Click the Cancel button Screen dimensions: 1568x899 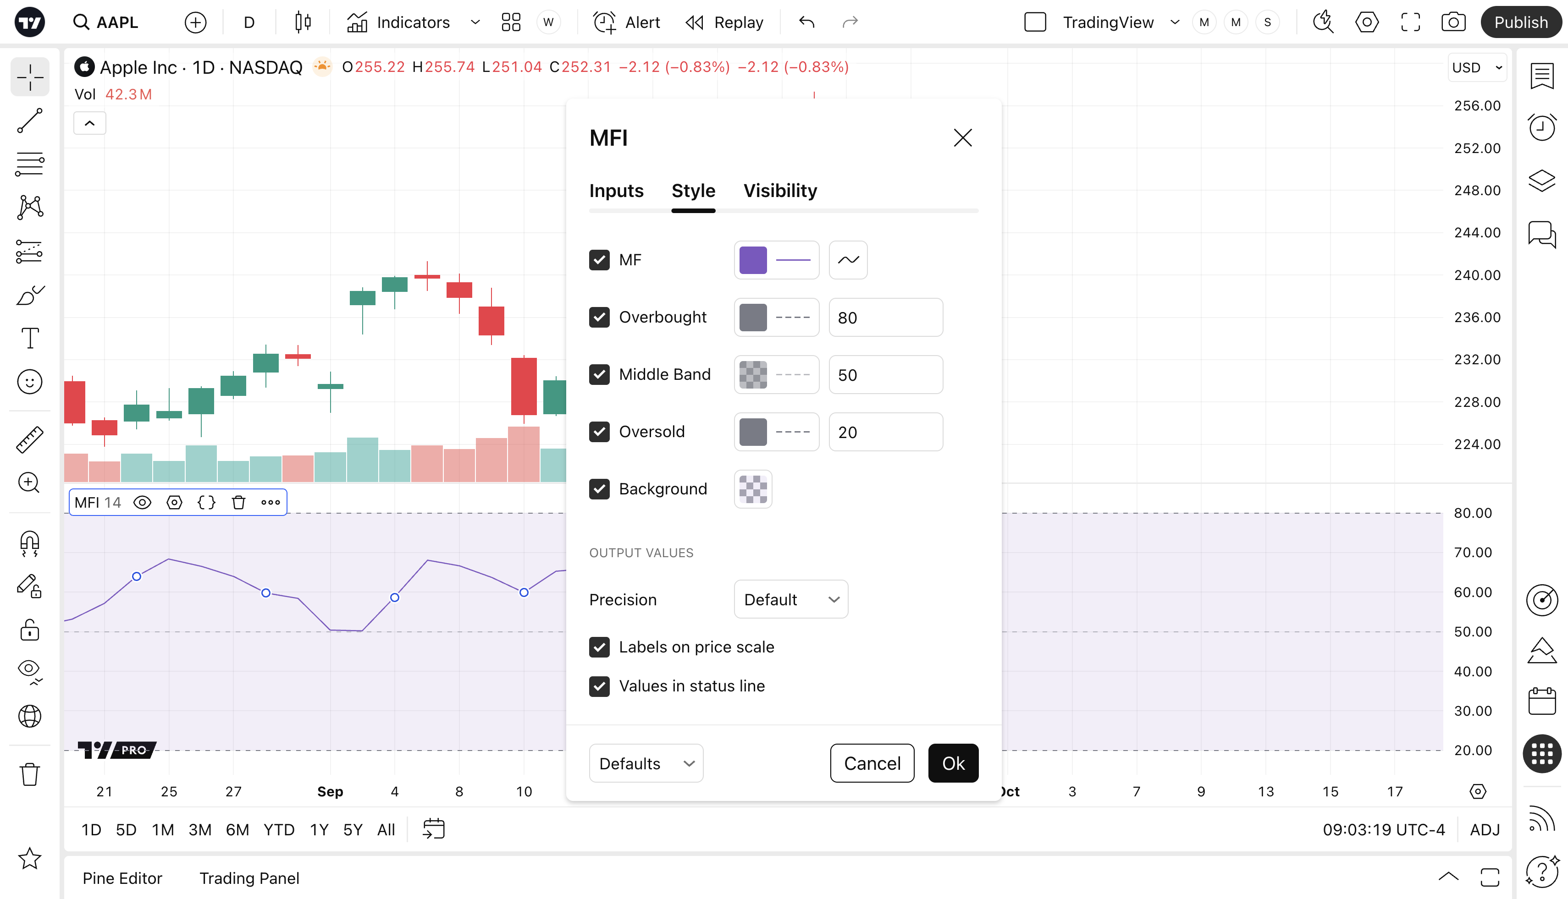872,764
